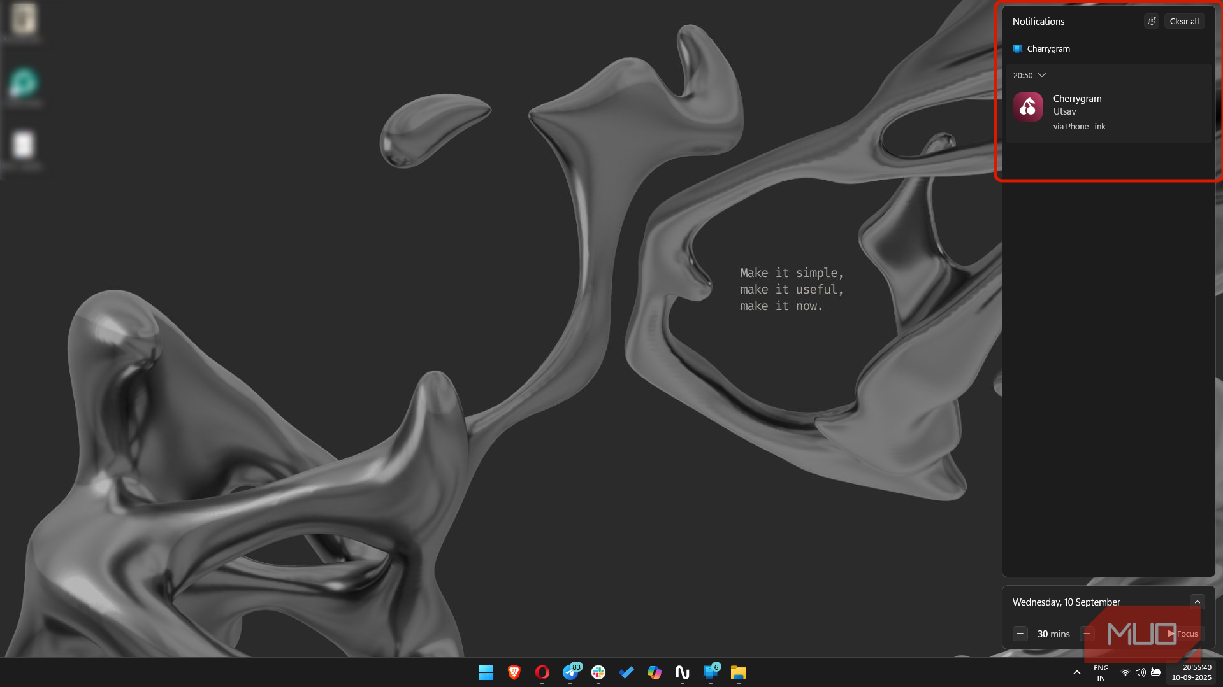
Task: Click the via Phone Link text
Action: (x=1079, y=126)
